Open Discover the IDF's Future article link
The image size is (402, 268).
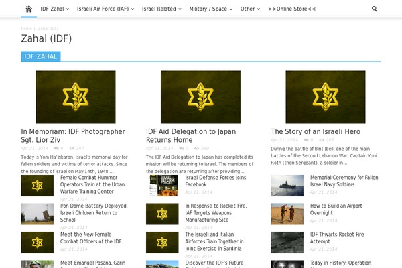click(214, 263)
